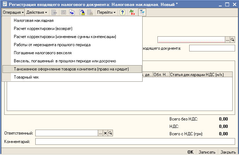
Task: Click into the Комментарий text field
Action: (x=135, y=142)
